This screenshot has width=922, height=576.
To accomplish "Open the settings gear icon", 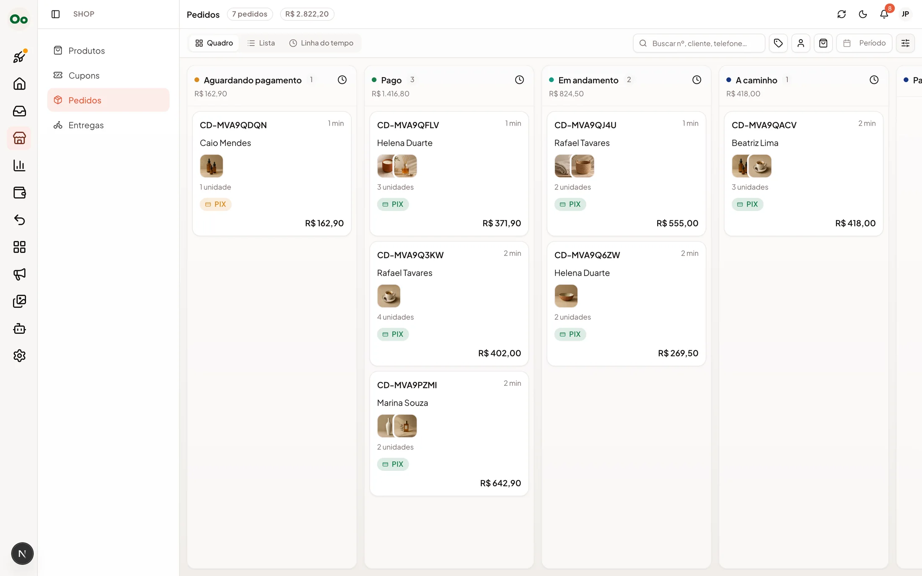I will (x=19, y=356).
